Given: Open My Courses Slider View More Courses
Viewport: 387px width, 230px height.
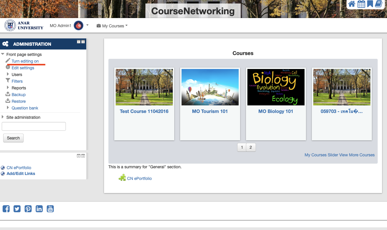Looking at the screenshot, I should click(x=339, y=155).
